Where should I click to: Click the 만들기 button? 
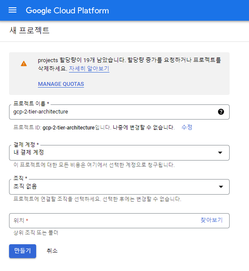tap(22, 251)
